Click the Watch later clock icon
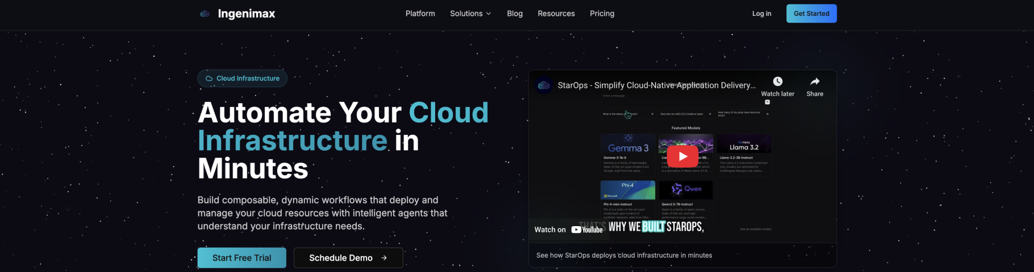1034x272 pixels. tap(777, 82)
